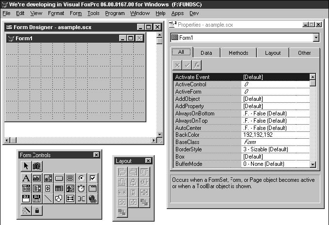Image resolution: width=329 pixels, height=225 pixels.
Task: Open the Form1 object dropdown in Properties
Action: (316, 37)
